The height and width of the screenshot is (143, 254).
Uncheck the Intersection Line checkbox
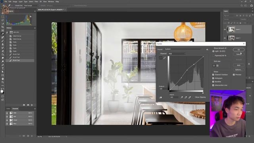(213, 85)
